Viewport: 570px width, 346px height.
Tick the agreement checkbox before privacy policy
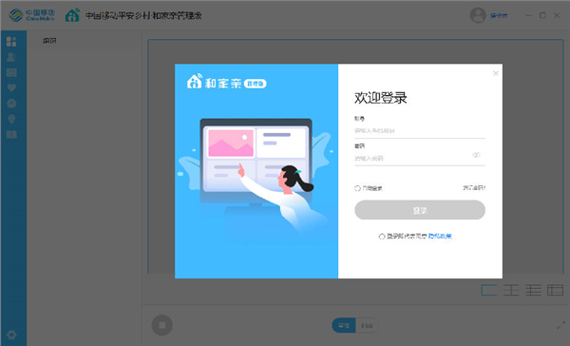click(x=382, y=237)
